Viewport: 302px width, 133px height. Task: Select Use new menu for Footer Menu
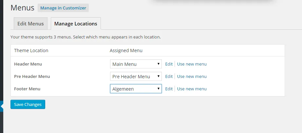tap(192, 89)
